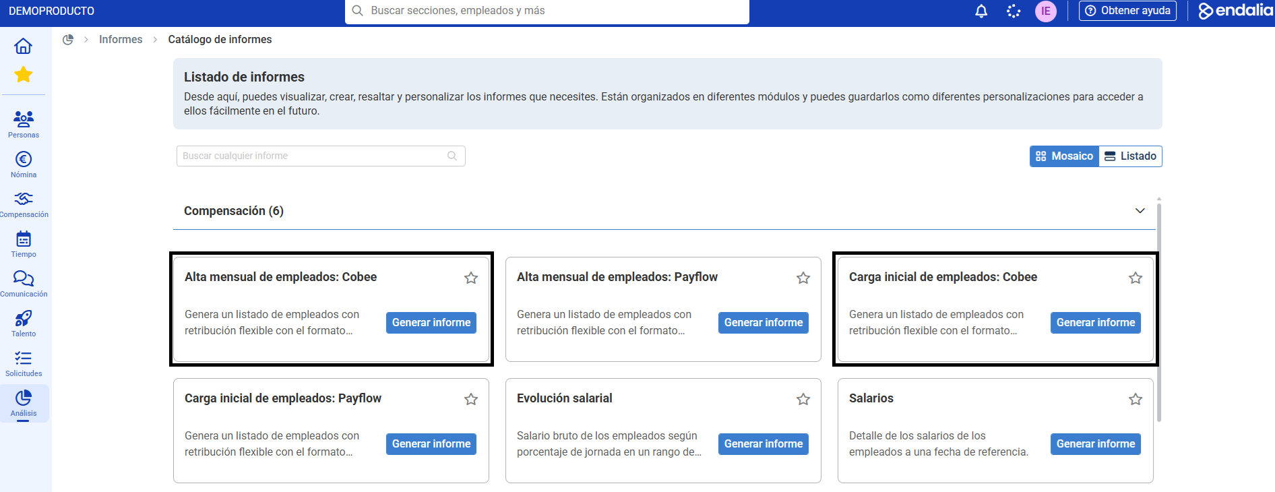
Task: Open the Solicitudes section
Action: [x=24, y=363]
